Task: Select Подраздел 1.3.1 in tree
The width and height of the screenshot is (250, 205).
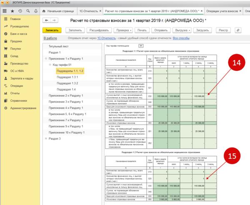Action: (67, 77)
